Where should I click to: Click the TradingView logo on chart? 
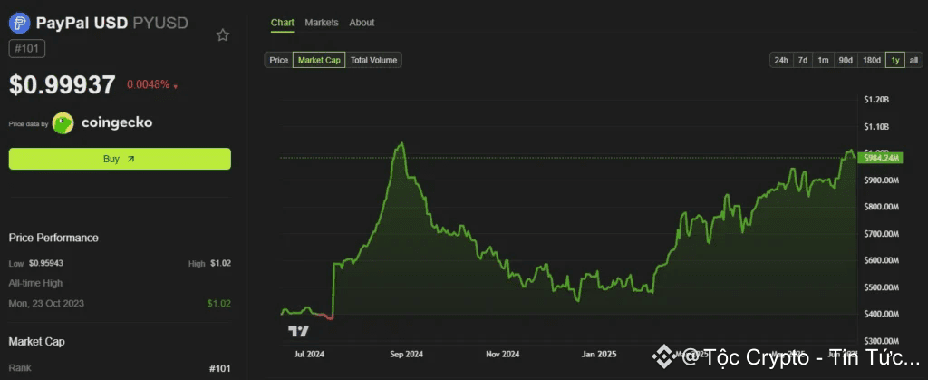pyautogui.click(x=297, y=332)
